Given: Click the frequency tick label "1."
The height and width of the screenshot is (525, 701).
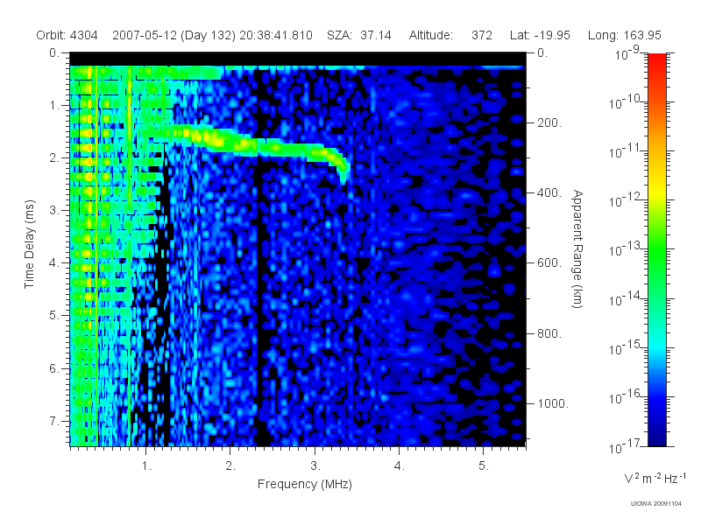Looking at the screenshot, I should click(x=146, y=466).
